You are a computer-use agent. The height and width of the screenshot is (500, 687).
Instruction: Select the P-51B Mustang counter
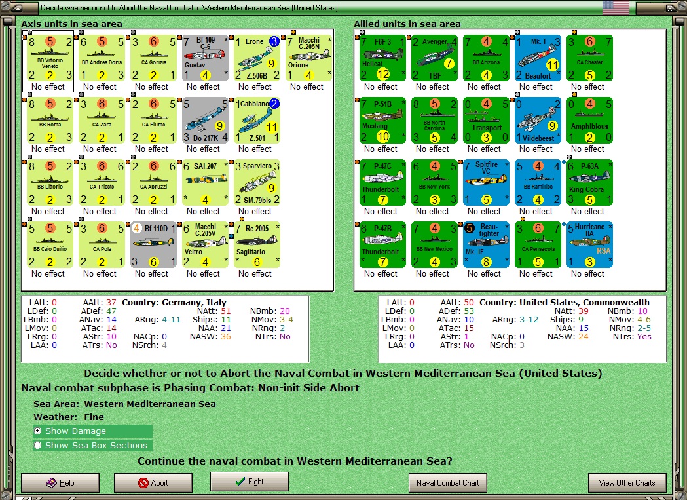pyautogui.click(x=382, y=120)
